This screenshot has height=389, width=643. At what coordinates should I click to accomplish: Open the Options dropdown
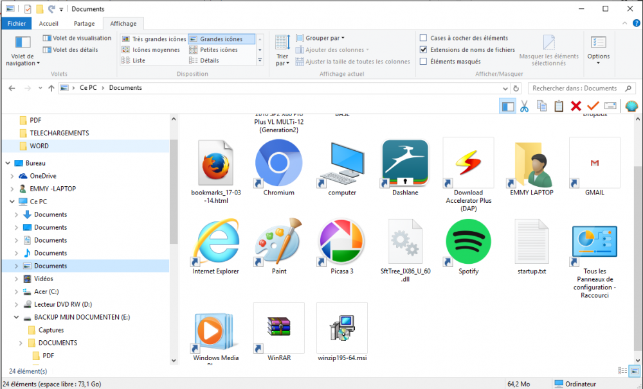598,50
